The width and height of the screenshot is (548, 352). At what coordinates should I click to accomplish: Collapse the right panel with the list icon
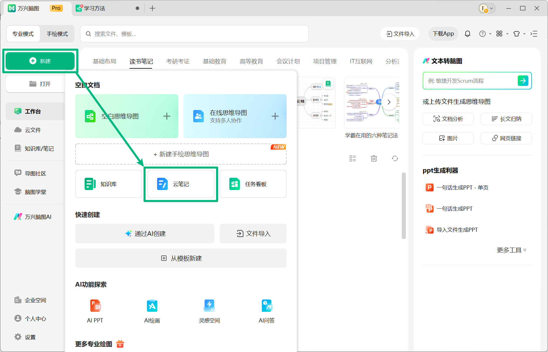coord(534,34)
